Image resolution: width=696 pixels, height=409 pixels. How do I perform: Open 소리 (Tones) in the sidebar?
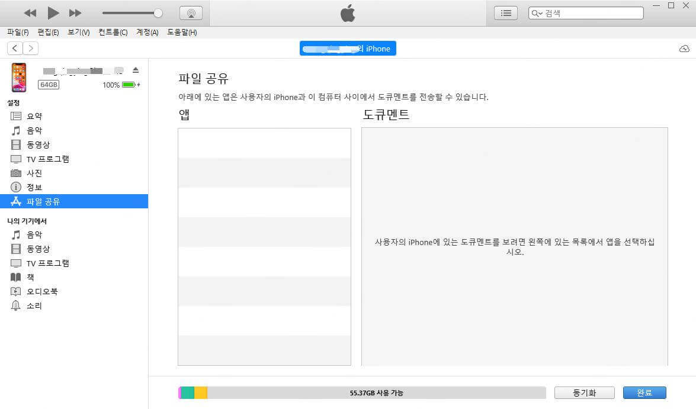[34, 305]
